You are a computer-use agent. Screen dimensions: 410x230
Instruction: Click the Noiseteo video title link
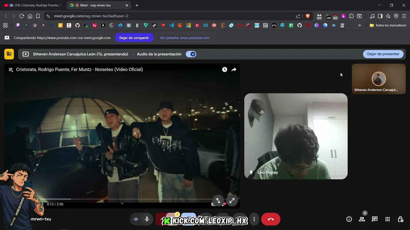(x=79, y=69)
